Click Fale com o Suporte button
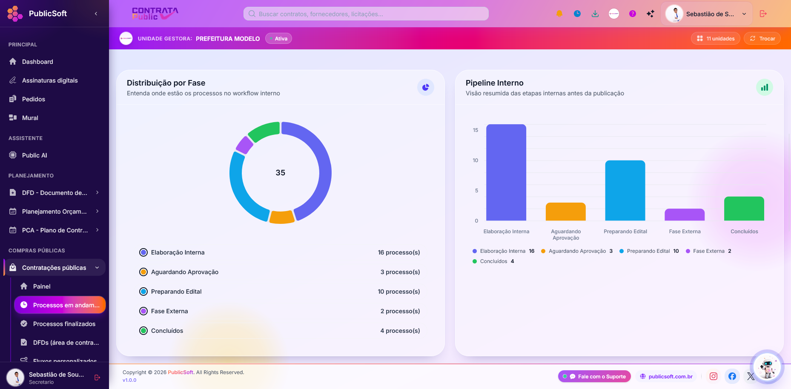The height and width of the screenshot is (389, 791). 594,376
